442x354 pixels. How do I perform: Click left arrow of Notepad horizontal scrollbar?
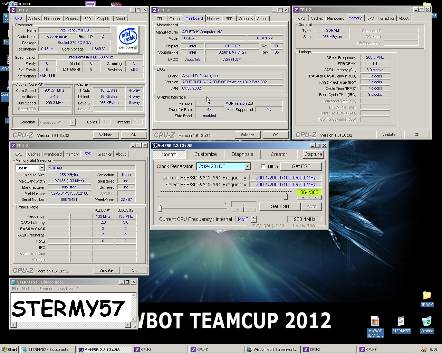point(14,325)
